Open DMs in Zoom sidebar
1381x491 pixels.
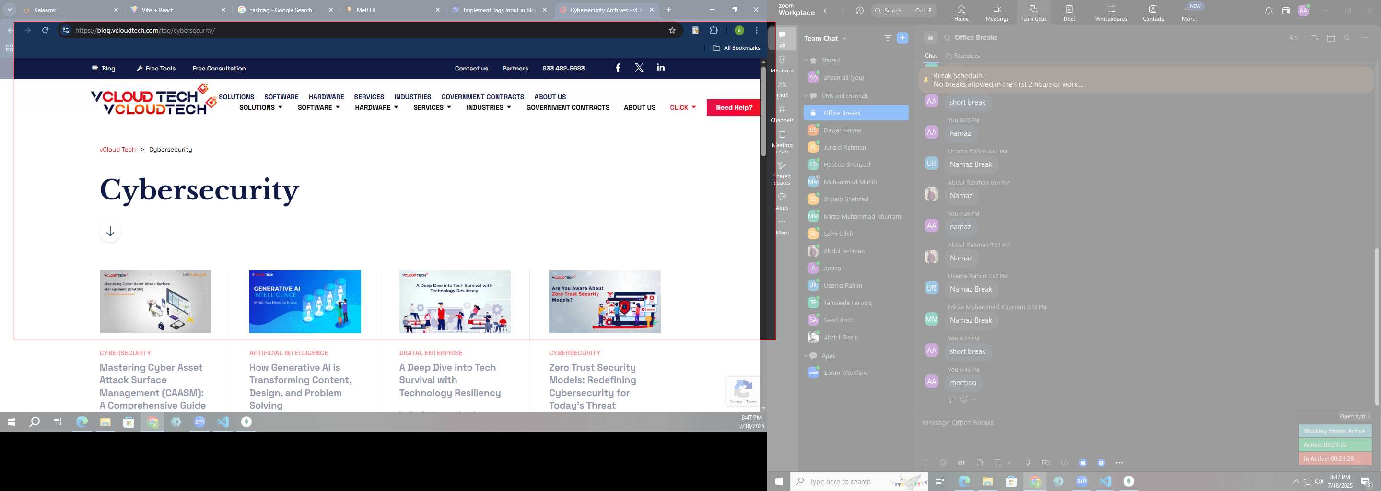[x=782, y=89]
